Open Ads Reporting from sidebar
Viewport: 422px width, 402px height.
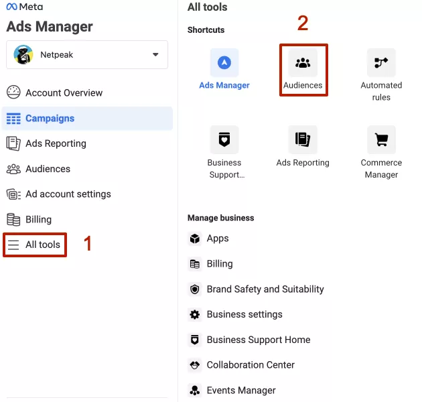(56, 143)
